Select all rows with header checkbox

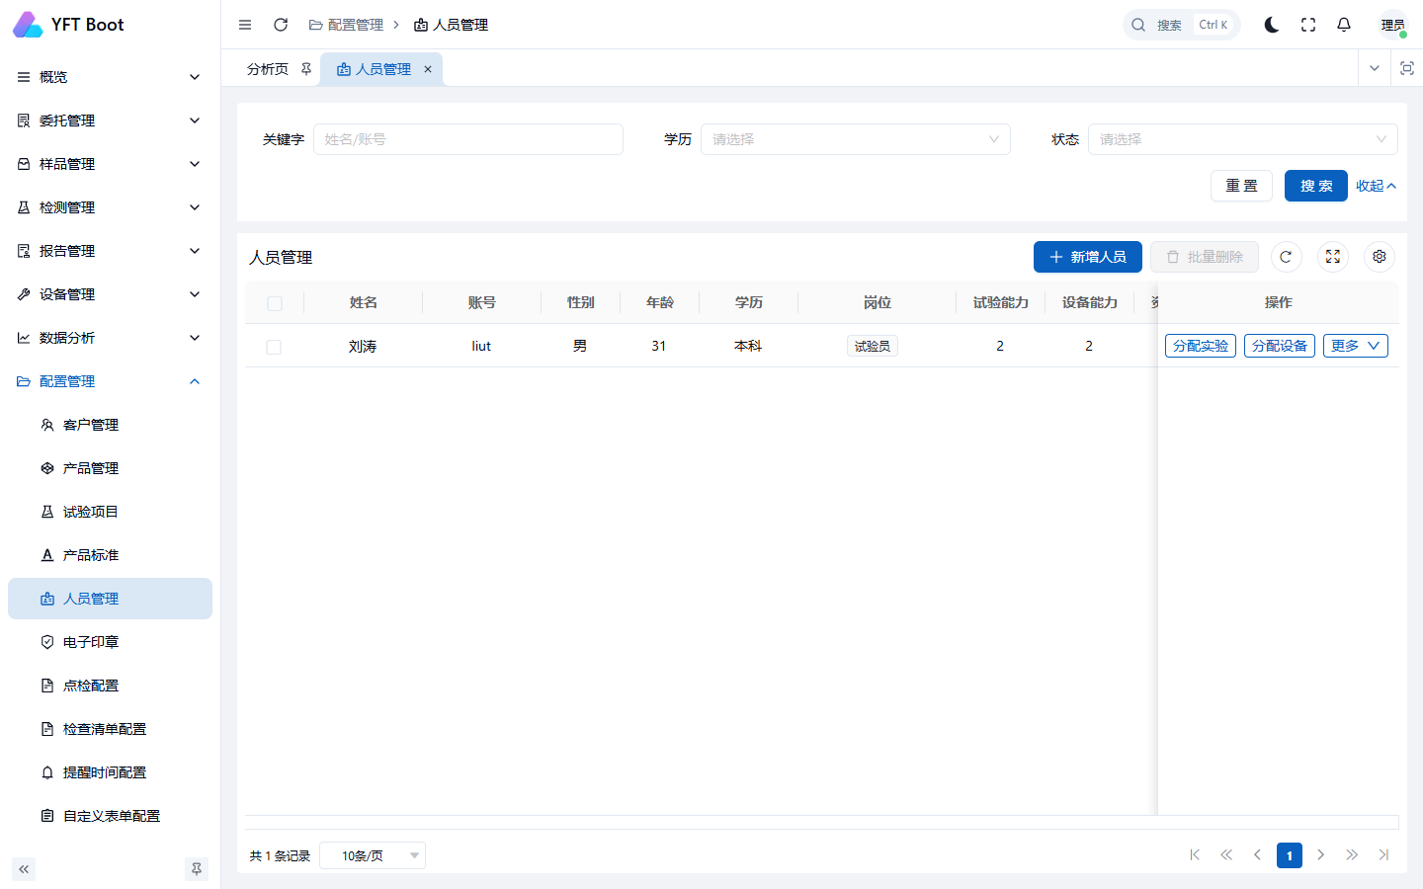[275, 303]
